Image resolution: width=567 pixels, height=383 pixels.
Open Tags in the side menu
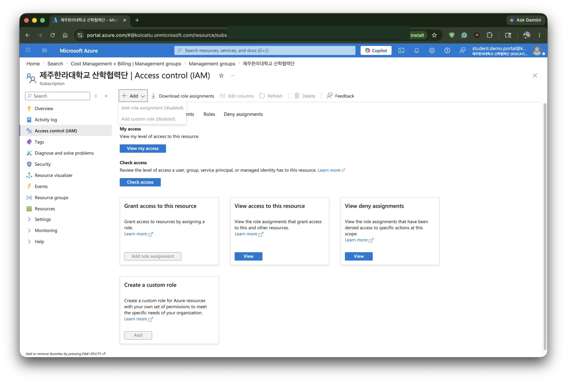pyautogui.click(x=66, y=142)
